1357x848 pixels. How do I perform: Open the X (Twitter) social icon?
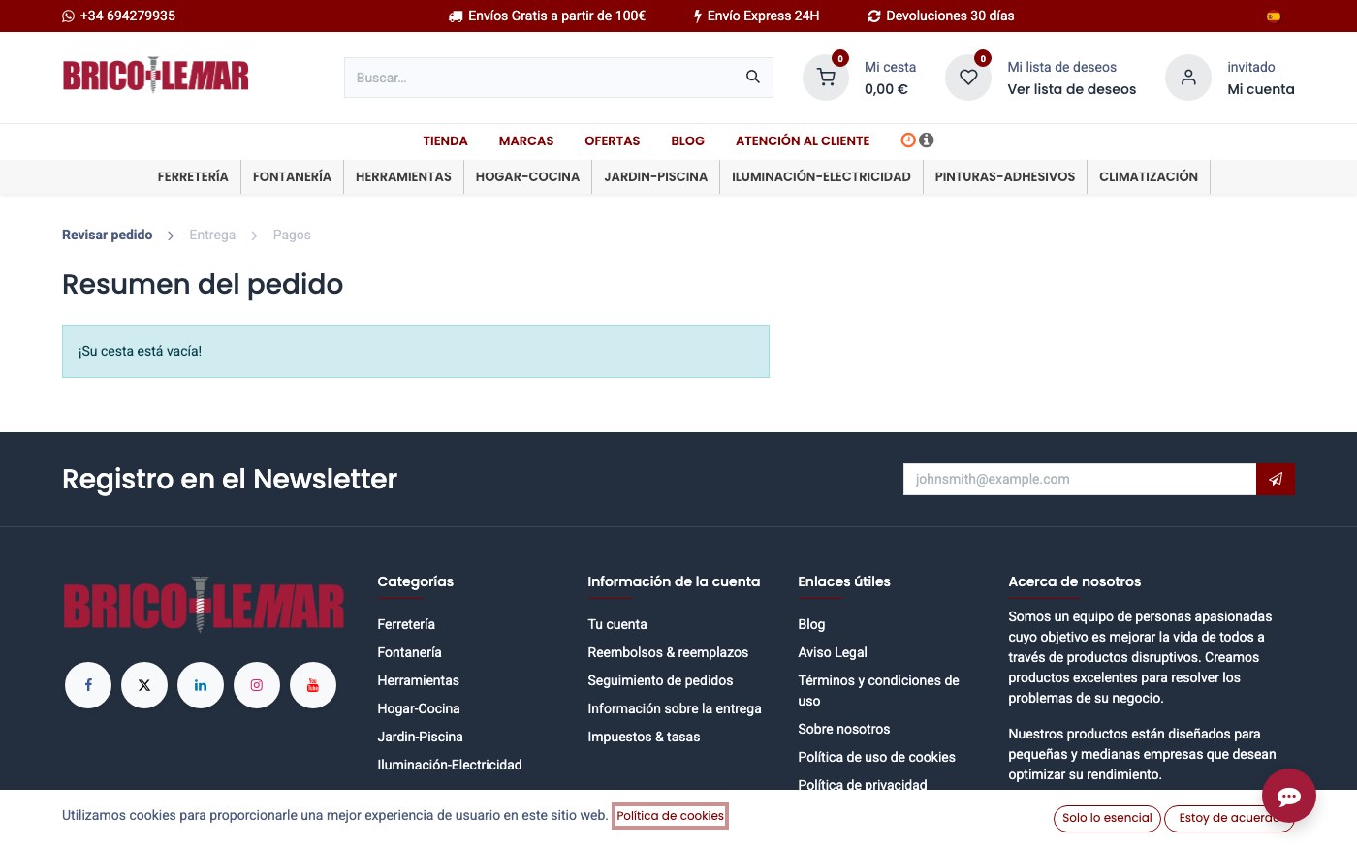tap(144, 685)
